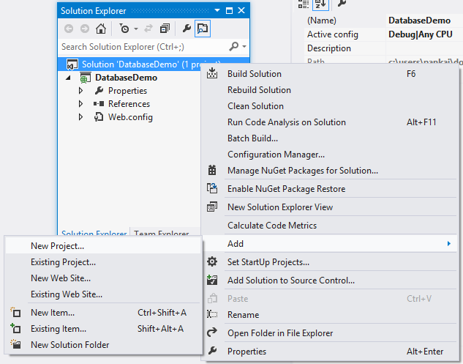
Task: Choose Add Solution to Source Control
Action: click(x=330, y=281)
